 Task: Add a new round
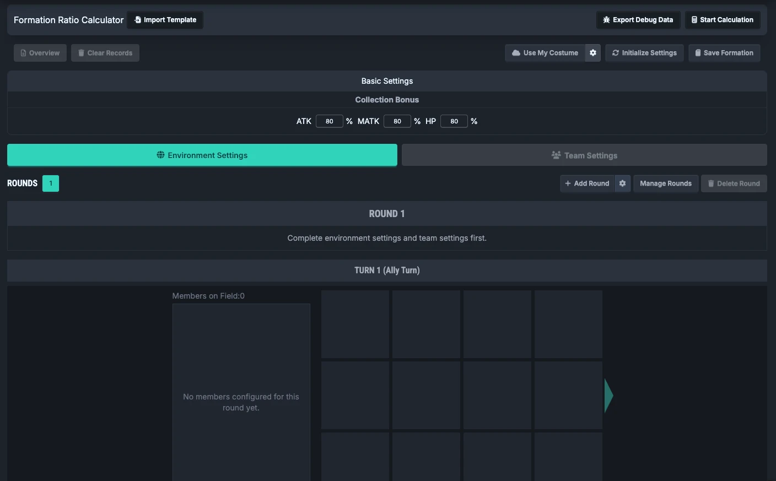[587, 183]
